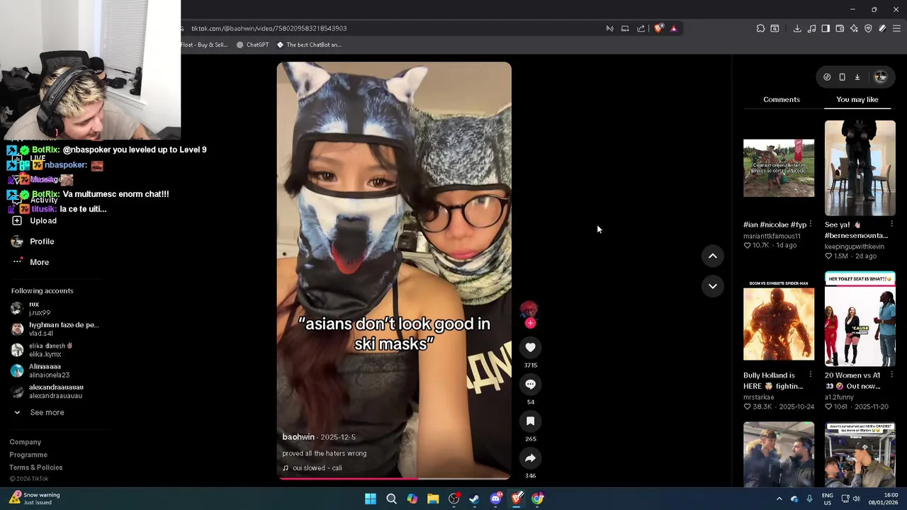
Task: Open the Brave Leo AI sparkle icon
Action: click(854, 28)
